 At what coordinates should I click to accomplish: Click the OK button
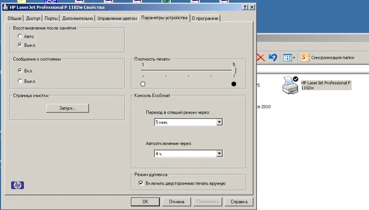(145, 202)
